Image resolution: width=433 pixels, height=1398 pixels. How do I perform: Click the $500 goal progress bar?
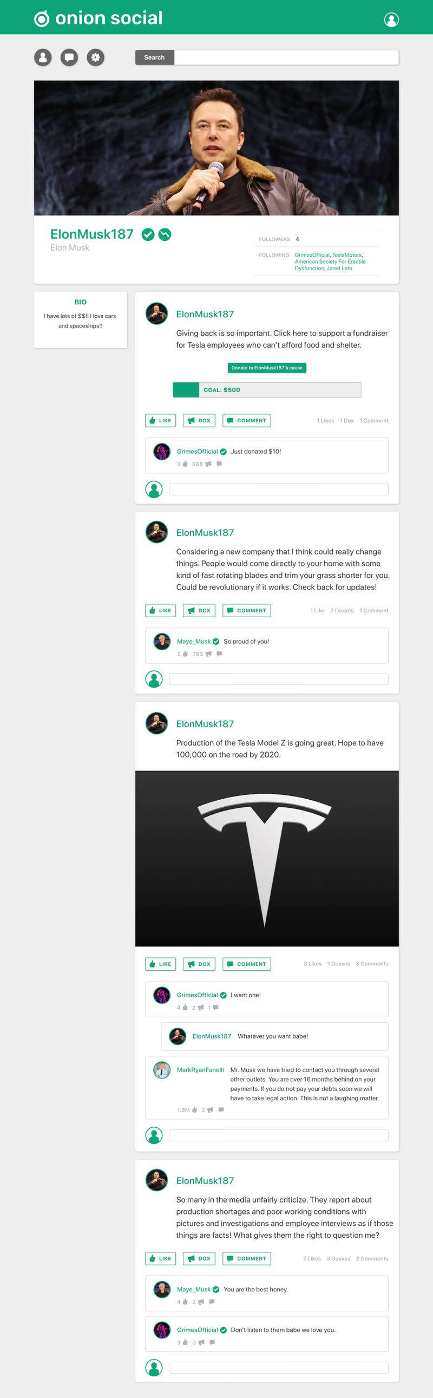click(x=267, y=390)
